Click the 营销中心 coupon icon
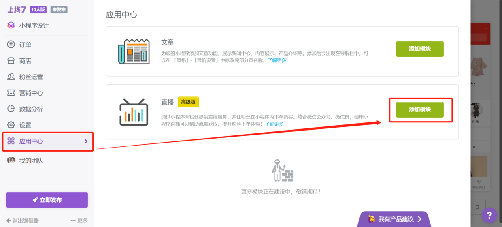Image resolution: width=502 pixels, height=227 pixels. click(11, 93)
